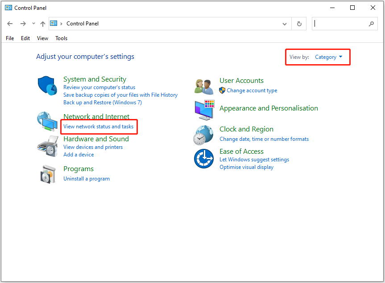
Task: Click View network status and tasks
Action: tap(99, 127)
